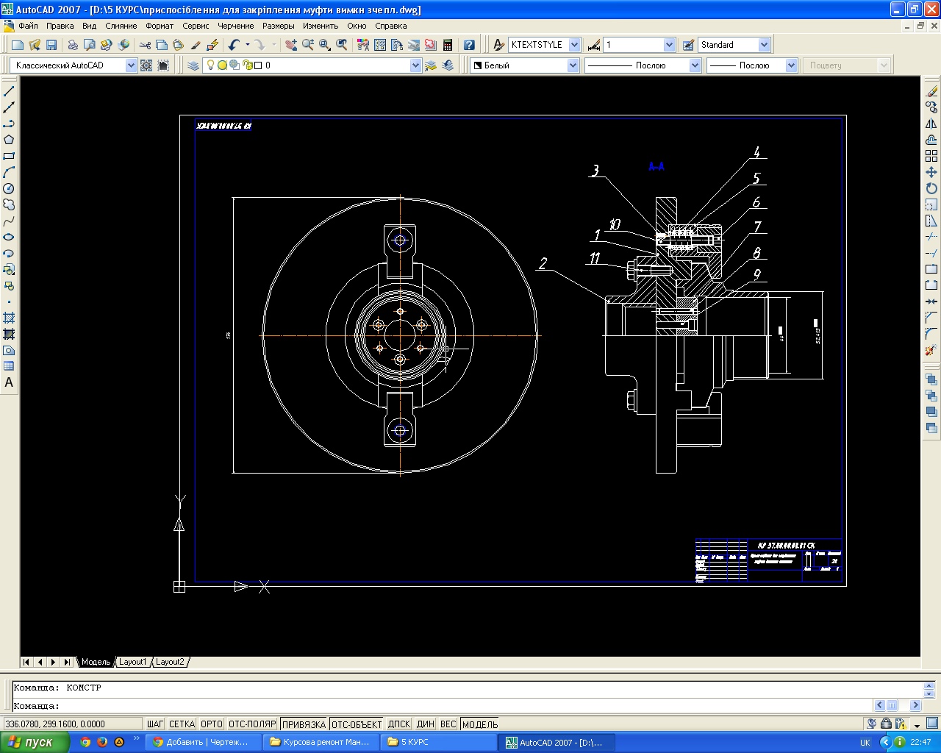
Task: Expand the layer list dropdown
Action: [x=415, y=65]
